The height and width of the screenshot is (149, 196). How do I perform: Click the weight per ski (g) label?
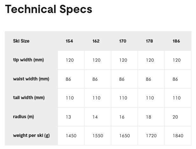(x=31, y=135)
